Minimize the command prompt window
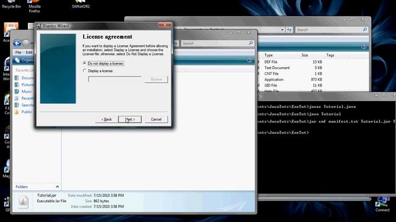Viewport: 396px width, 222px height. tap(377, 95)
